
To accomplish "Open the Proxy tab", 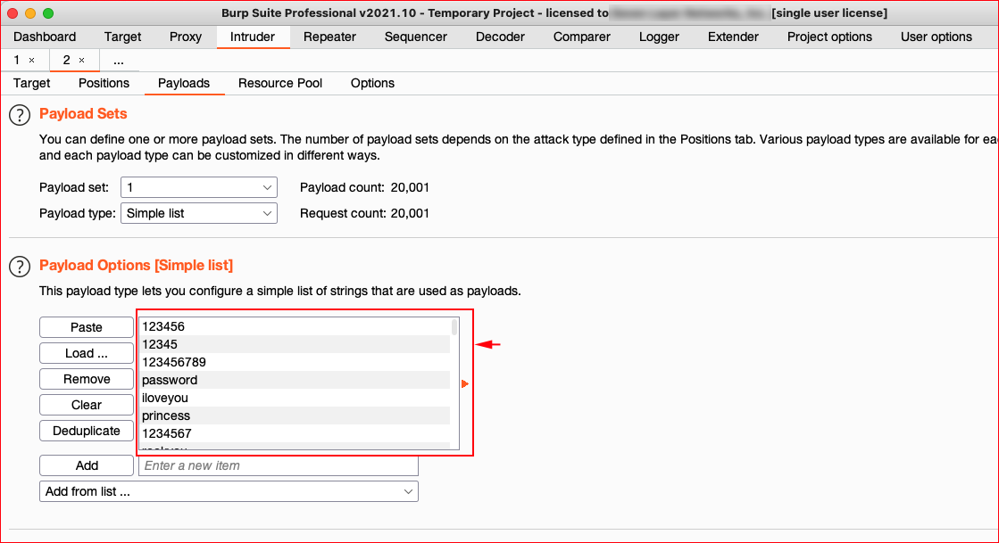I will click(186, 37).
